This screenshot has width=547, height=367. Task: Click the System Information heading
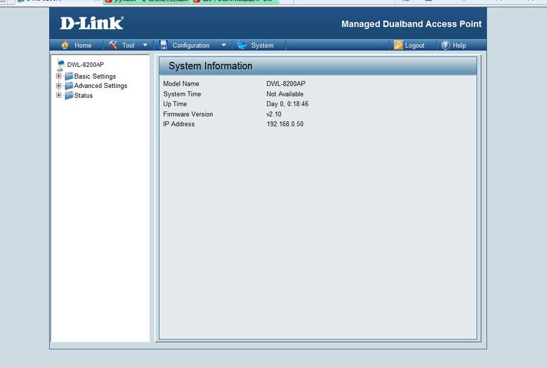click(210, 66)
